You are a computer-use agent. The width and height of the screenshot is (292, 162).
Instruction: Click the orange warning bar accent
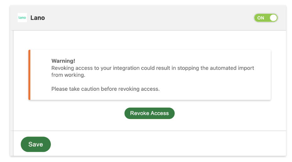[x=30, y=75]
